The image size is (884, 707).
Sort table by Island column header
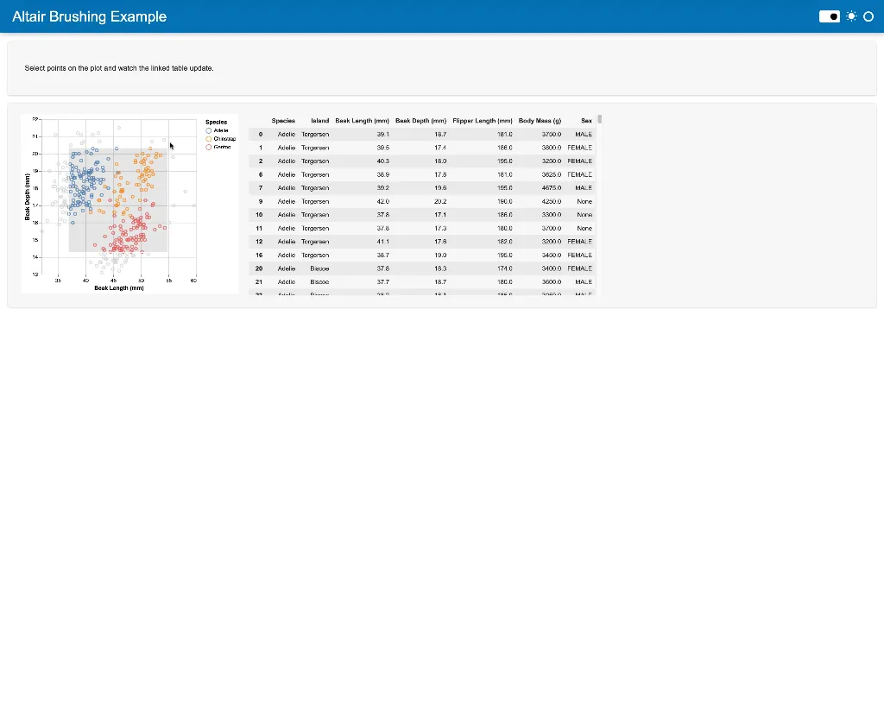[319, 121]
